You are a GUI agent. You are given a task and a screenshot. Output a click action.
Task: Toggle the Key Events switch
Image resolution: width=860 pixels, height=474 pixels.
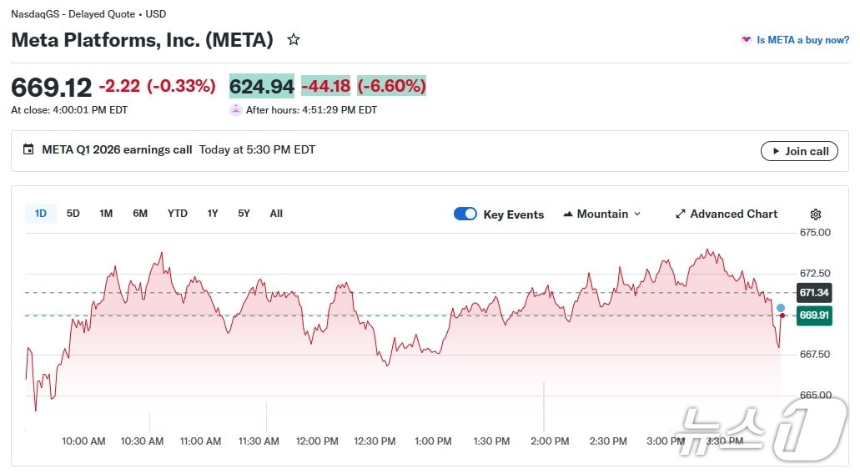pos(465,214)
